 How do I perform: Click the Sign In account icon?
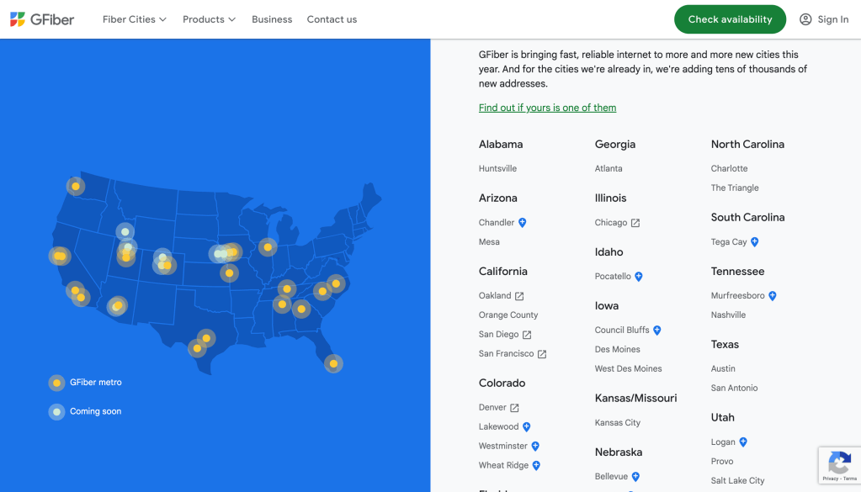(805, 19)
